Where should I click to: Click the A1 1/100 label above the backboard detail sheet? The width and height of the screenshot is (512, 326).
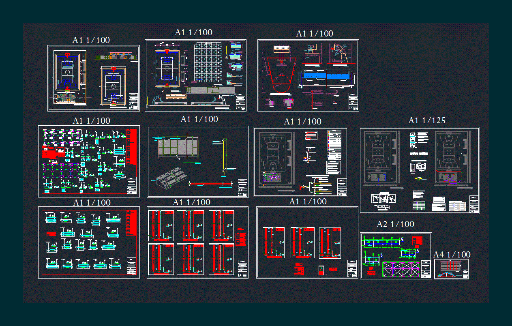pos(315,34)
